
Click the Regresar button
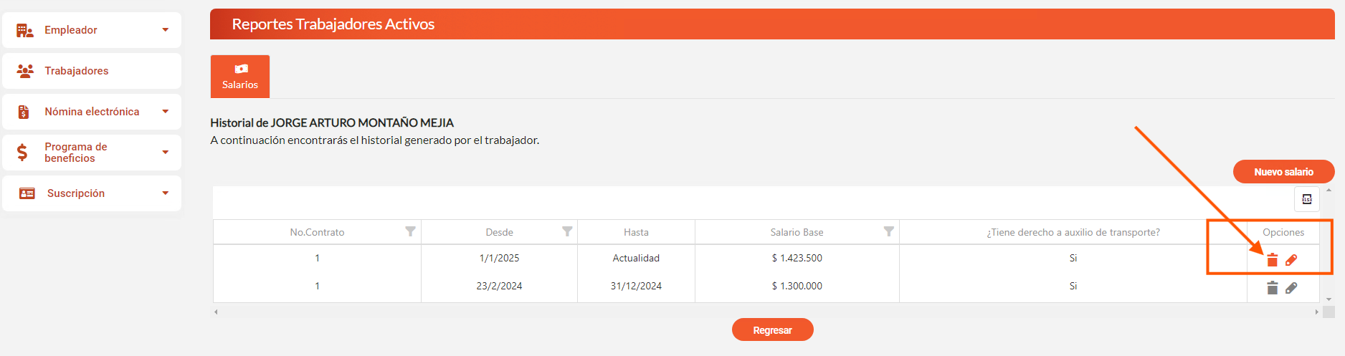pyautogui.click(x=772, y=330)
